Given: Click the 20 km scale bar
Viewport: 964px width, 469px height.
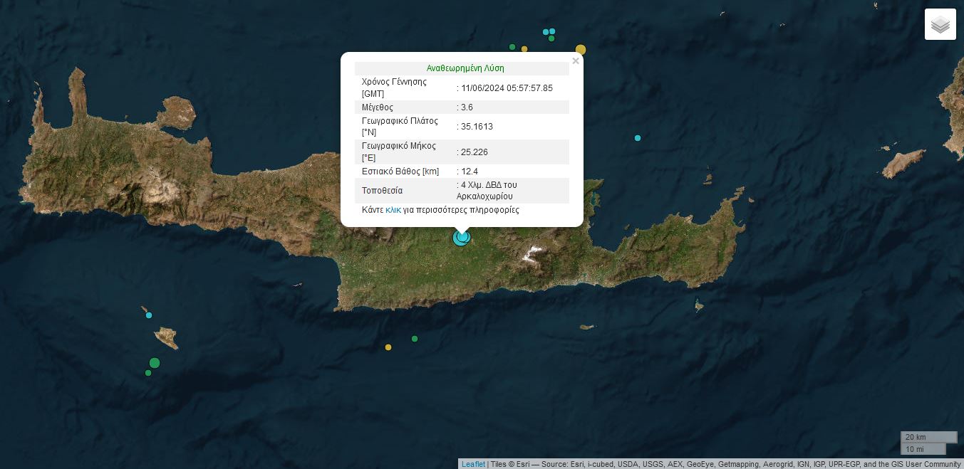Looking at the screenshot, I should pyautogui.click(x=928, y=437).
